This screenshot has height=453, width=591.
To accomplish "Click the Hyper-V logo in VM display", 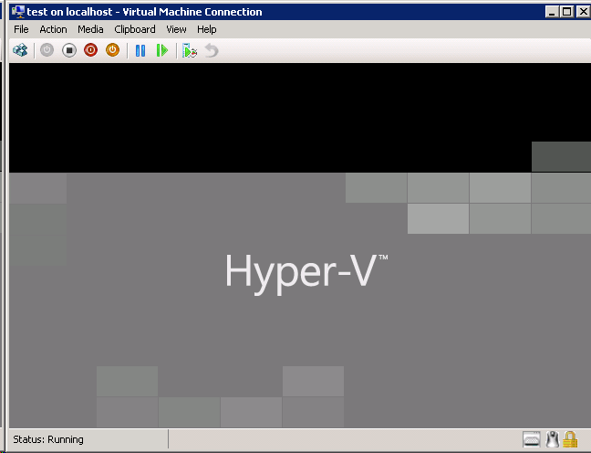I will point(306,273).
